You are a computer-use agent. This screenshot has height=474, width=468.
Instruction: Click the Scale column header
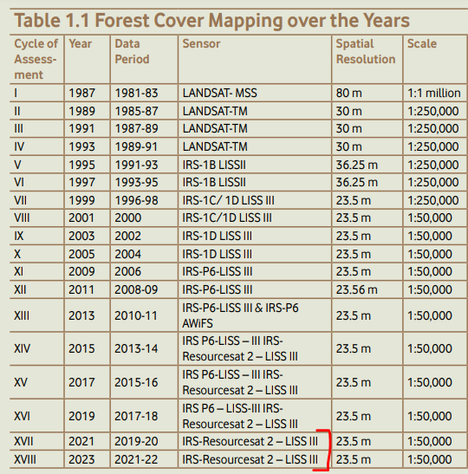coord(422,44)
